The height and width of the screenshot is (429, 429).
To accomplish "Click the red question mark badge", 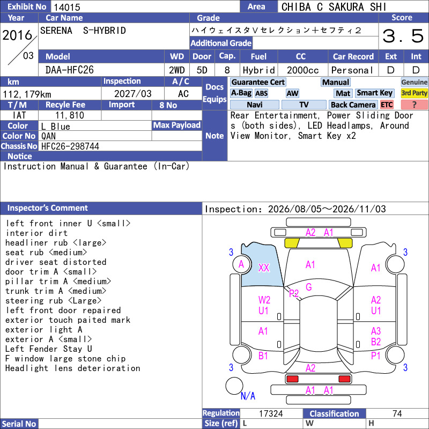I will click(414, 105).
